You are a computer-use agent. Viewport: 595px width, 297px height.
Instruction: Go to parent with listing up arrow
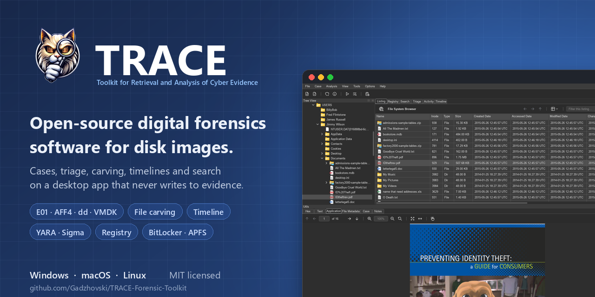540,109
